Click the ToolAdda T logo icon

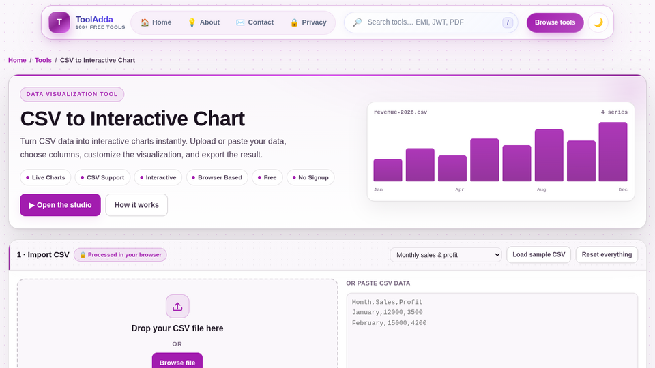click(59, 22)
